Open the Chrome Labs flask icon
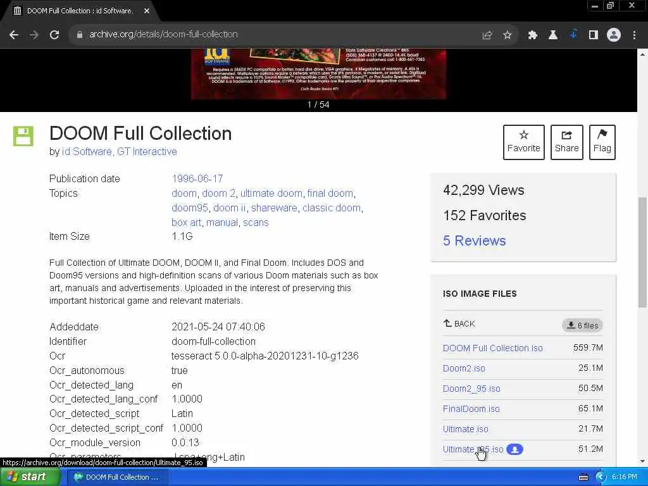This screenshot has height=486, width=648. [x=553, y=35]
